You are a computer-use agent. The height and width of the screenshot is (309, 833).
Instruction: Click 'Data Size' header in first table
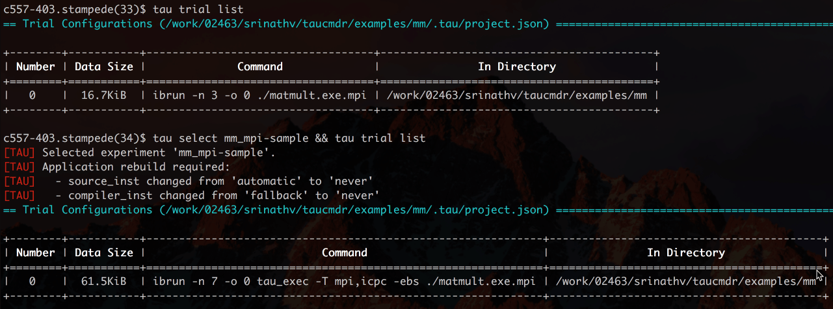point(104,66)
